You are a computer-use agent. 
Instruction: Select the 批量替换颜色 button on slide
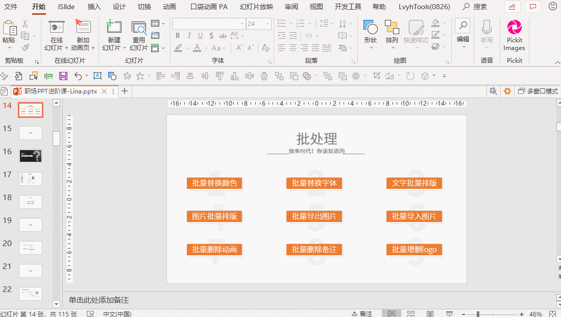coord(214,183)
